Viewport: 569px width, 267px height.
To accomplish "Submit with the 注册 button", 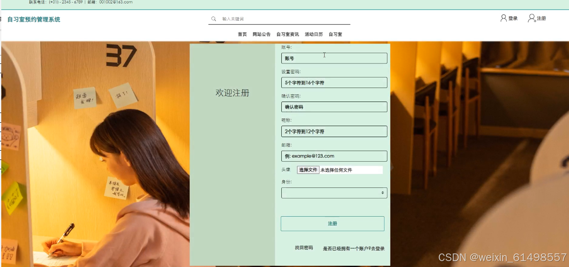I will point(333,224).
